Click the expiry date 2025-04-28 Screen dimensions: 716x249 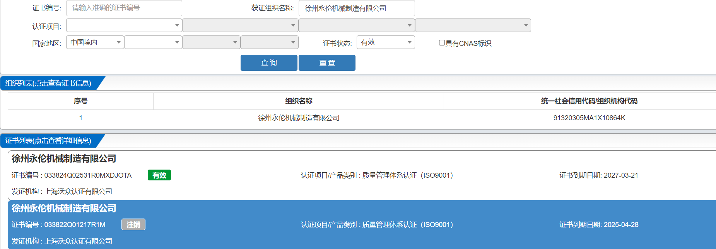621,225
